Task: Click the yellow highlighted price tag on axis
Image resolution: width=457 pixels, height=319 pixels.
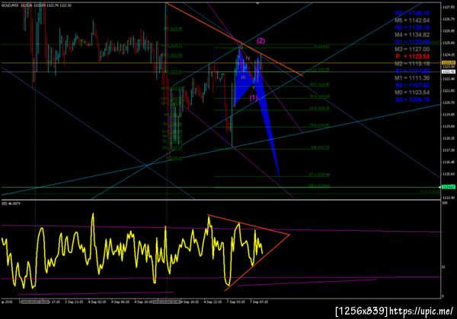Action: click(x=449, y=63)
